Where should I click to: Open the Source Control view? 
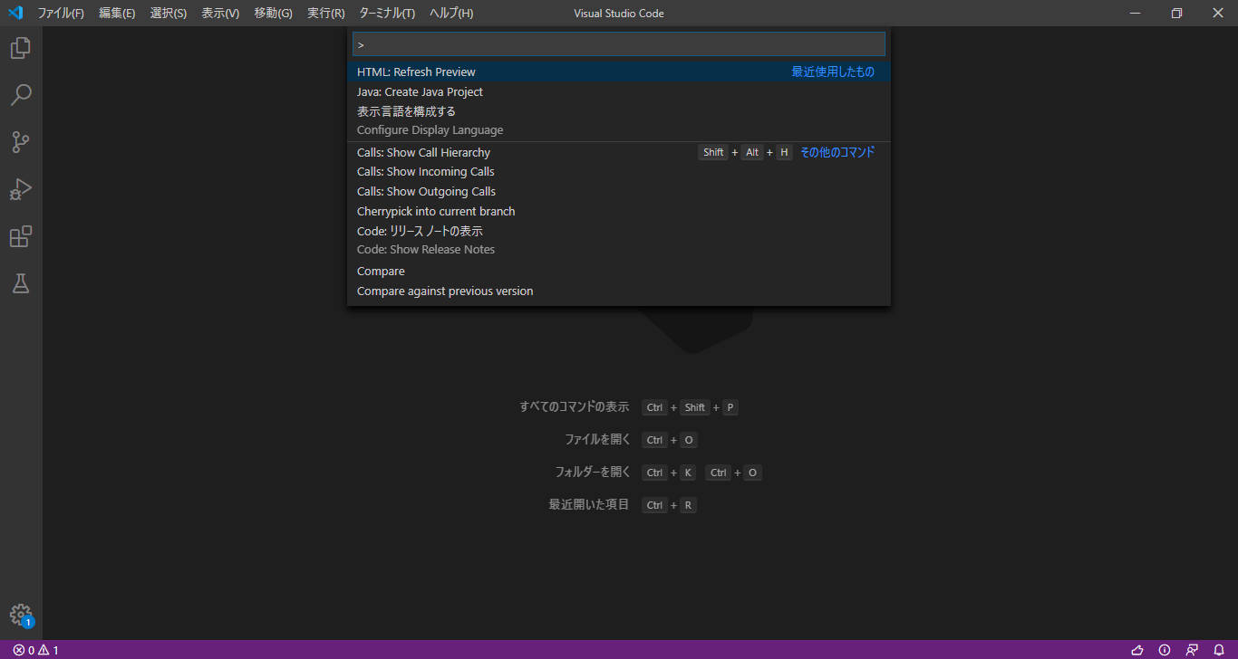point(21,142)
